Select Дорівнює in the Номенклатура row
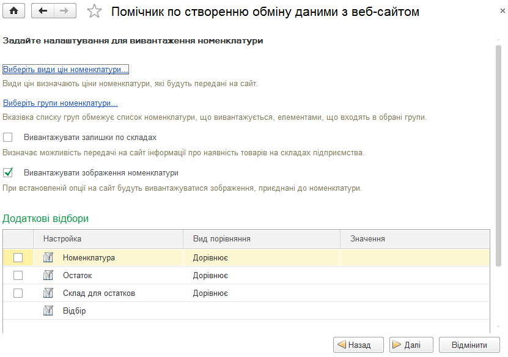Viewport: 508px width, 357px height. click(210, 258)
